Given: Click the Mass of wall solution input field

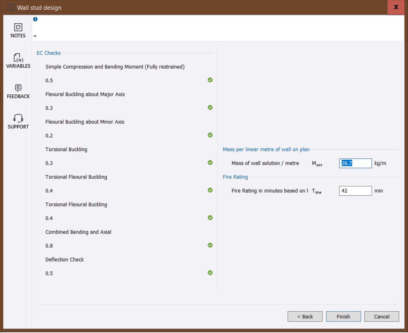Looking at the screenshot, I should coord(355,163).
